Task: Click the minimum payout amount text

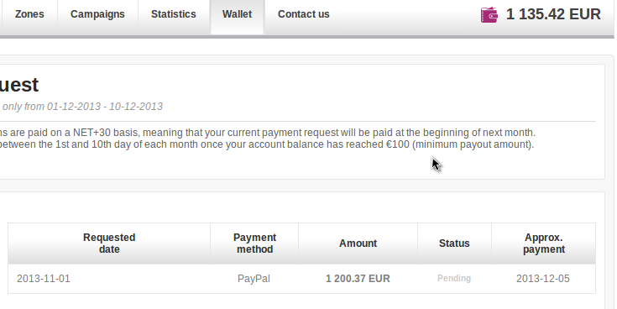Action: (x=473, y=144)
